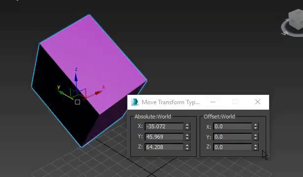The width and height of the screenshot is (303, 177).
Task: Click the Offset X input field
Action: click(x=233, y=126)
